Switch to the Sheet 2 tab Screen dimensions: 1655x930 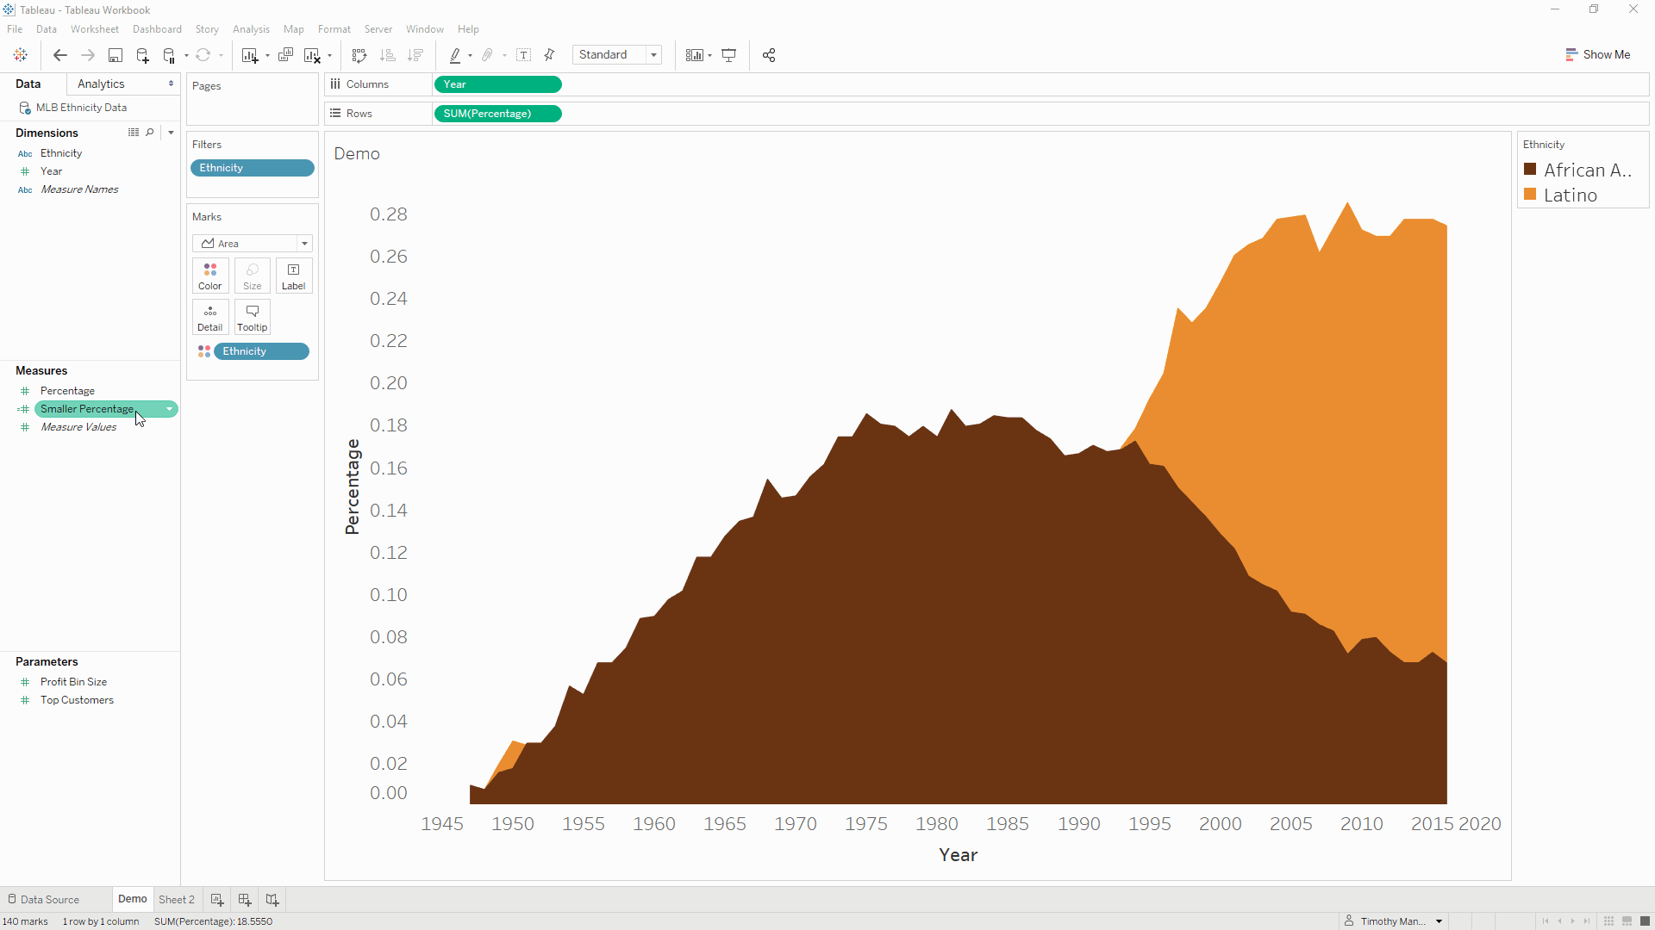tap(177, 899)
